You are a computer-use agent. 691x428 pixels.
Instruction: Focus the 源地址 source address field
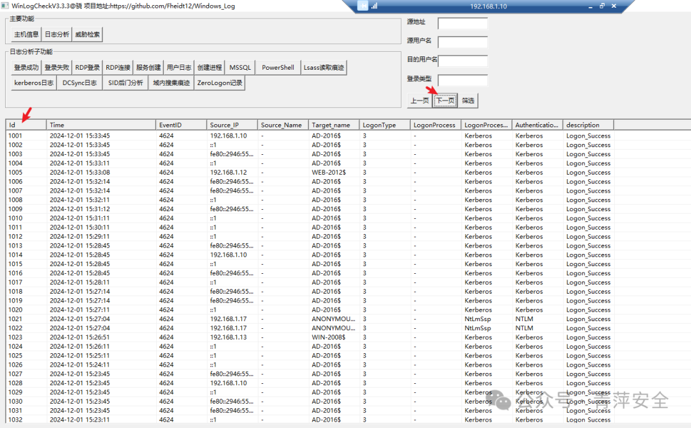pyautogui.click(x=463, y=24)
